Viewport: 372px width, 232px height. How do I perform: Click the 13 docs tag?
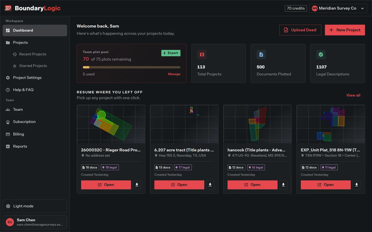pos(163,167)
